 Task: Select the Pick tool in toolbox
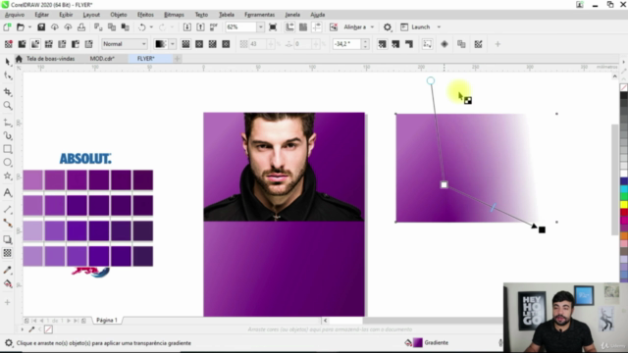[x=8, y=62]
